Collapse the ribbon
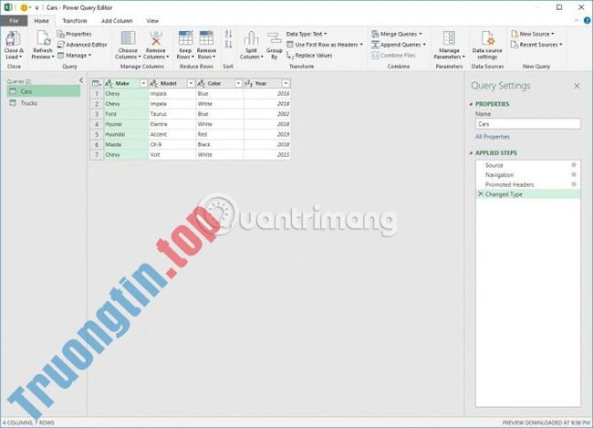The height and width of the screenshot is (428, 593). coord(577,21)
